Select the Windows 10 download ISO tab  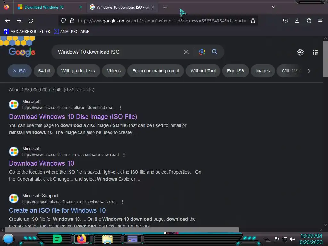pos(120,7)
